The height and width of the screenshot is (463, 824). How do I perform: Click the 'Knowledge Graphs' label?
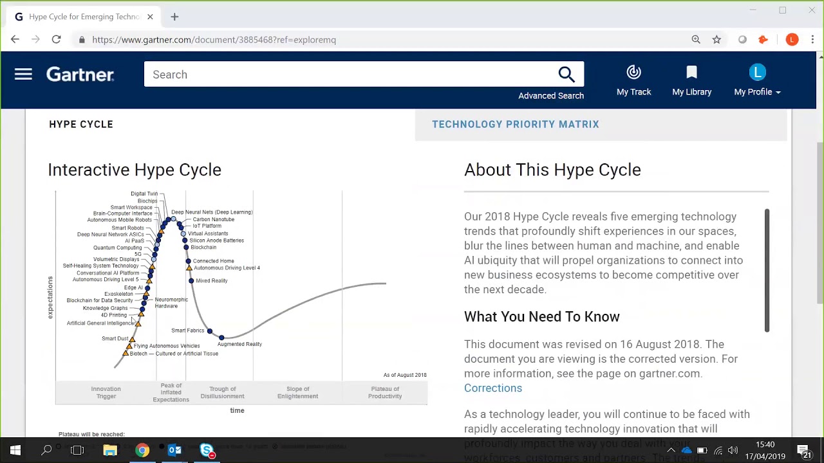[x=105, y=308]
